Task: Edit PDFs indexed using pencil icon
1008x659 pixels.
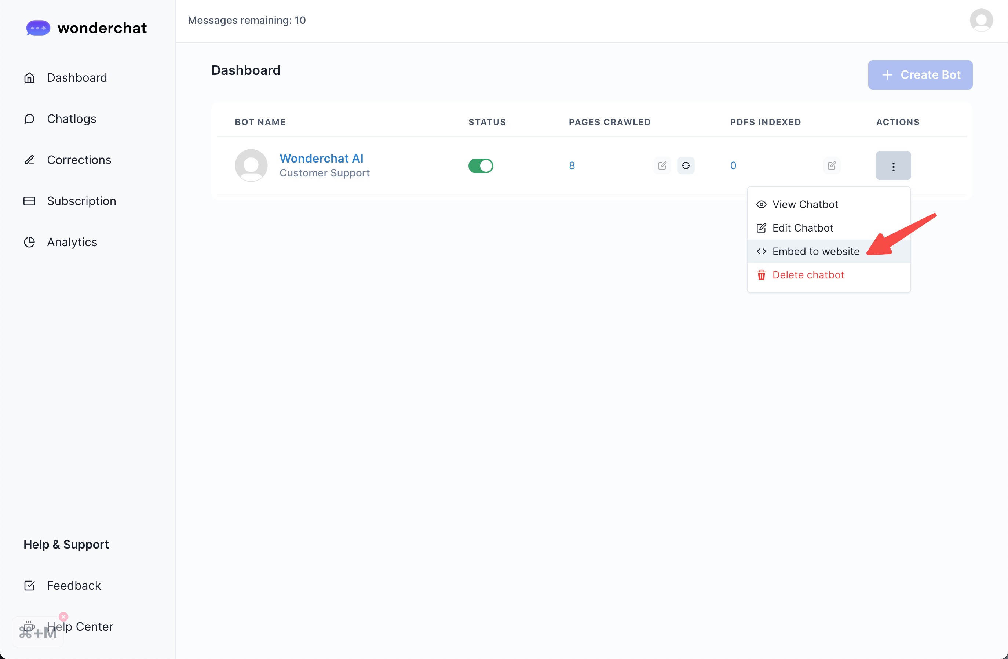Action: click(x=832, y=165)
